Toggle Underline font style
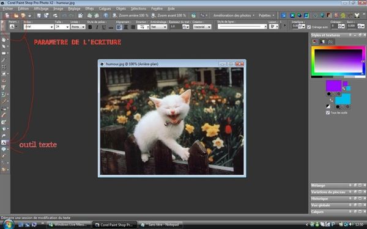 point(104,27)
